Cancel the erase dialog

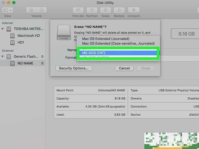[124, 68]
